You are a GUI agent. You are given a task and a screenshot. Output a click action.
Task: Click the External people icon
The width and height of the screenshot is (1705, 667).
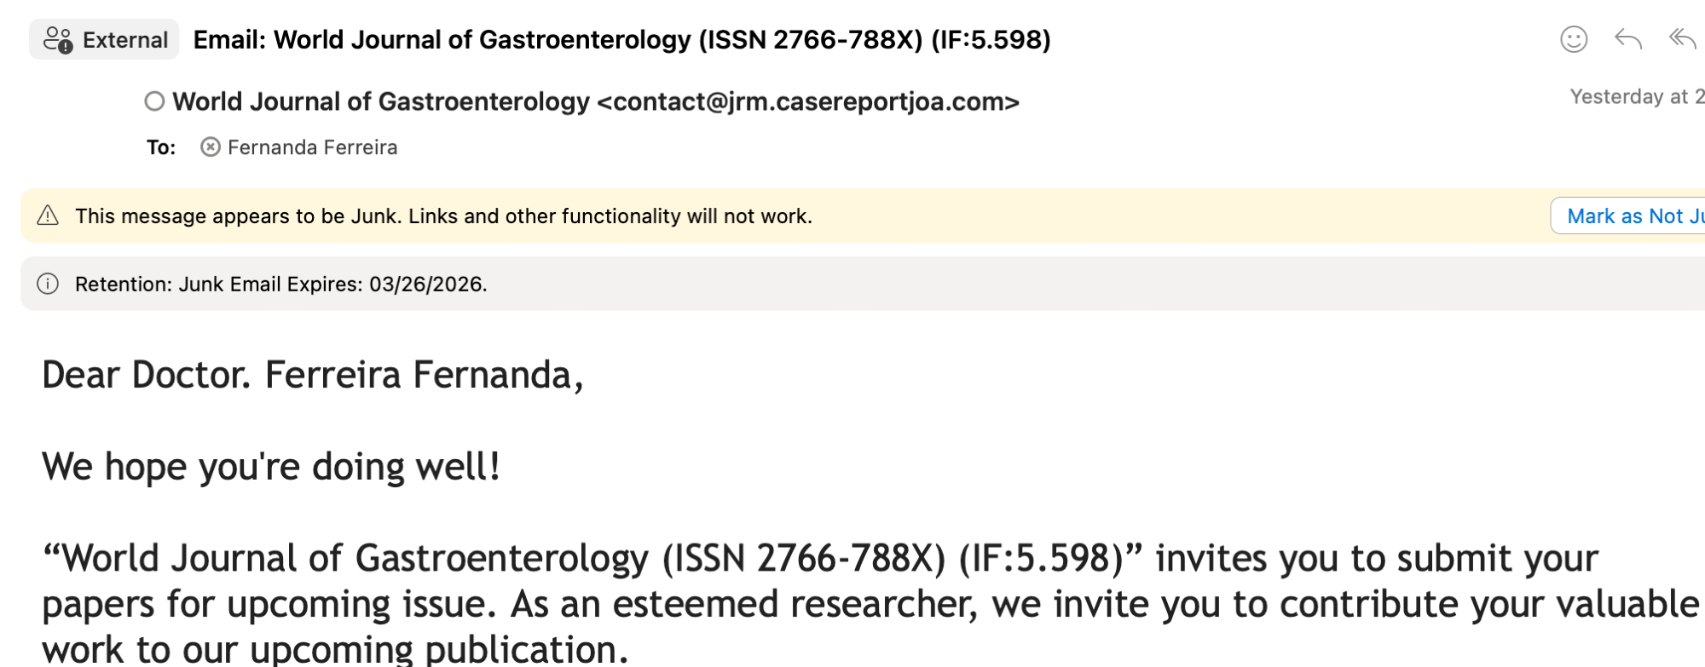(58, 40)
